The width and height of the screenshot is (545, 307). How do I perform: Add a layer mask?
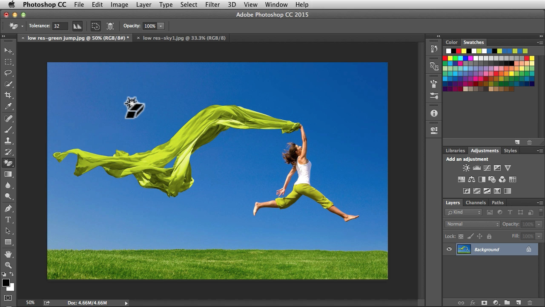tap(484, 303)
